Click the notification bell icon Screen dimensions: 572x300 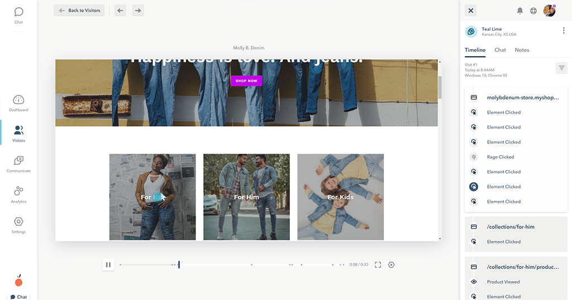[x=520, y=11]
